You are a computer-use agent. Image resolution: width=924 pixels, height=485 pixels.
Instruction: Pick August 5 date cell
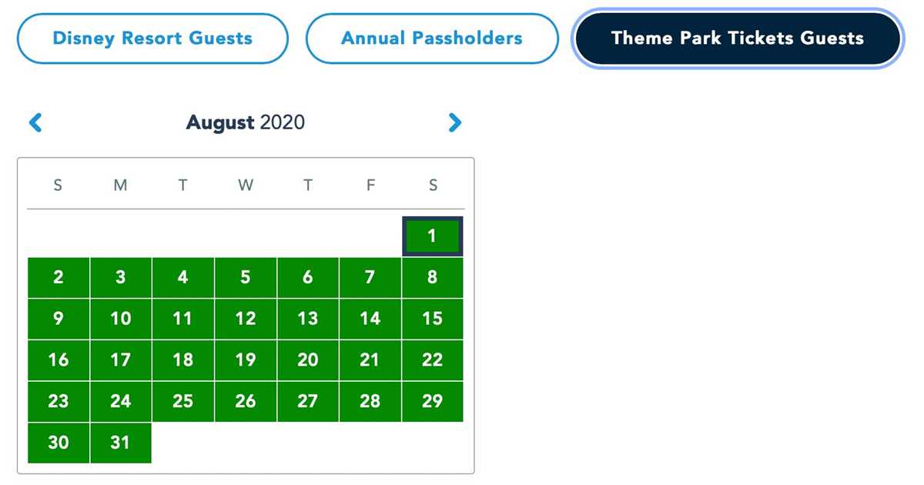click(246, 277)
